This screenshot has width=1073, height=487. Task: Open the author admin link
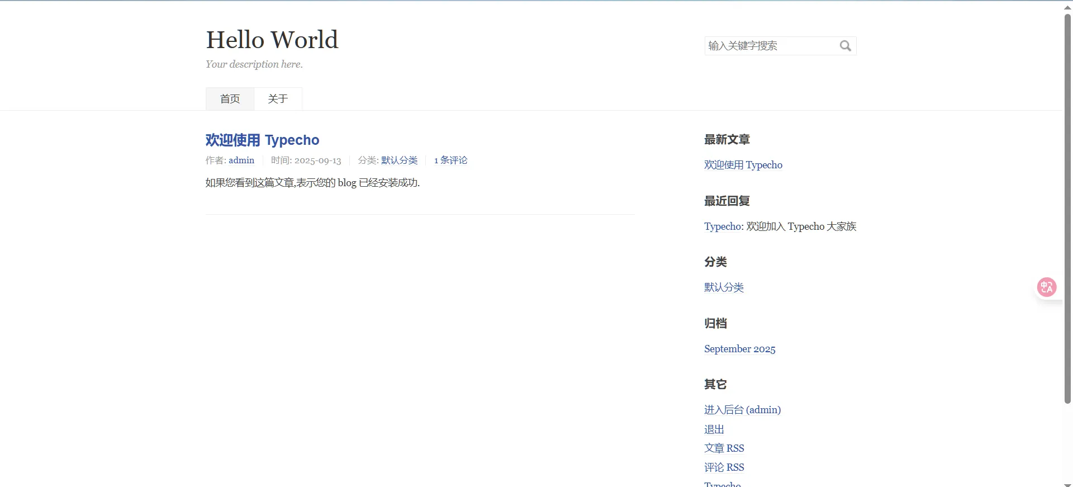[x=241, y=160]
